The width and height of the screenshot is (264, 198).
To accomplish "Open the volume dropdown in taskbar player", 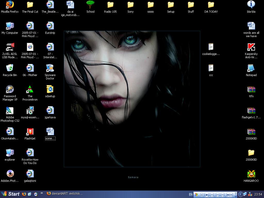I will 231,195.
